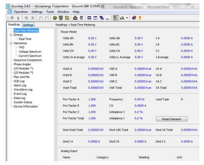
Task: Open the Window menu
Action: click(63, 12)
